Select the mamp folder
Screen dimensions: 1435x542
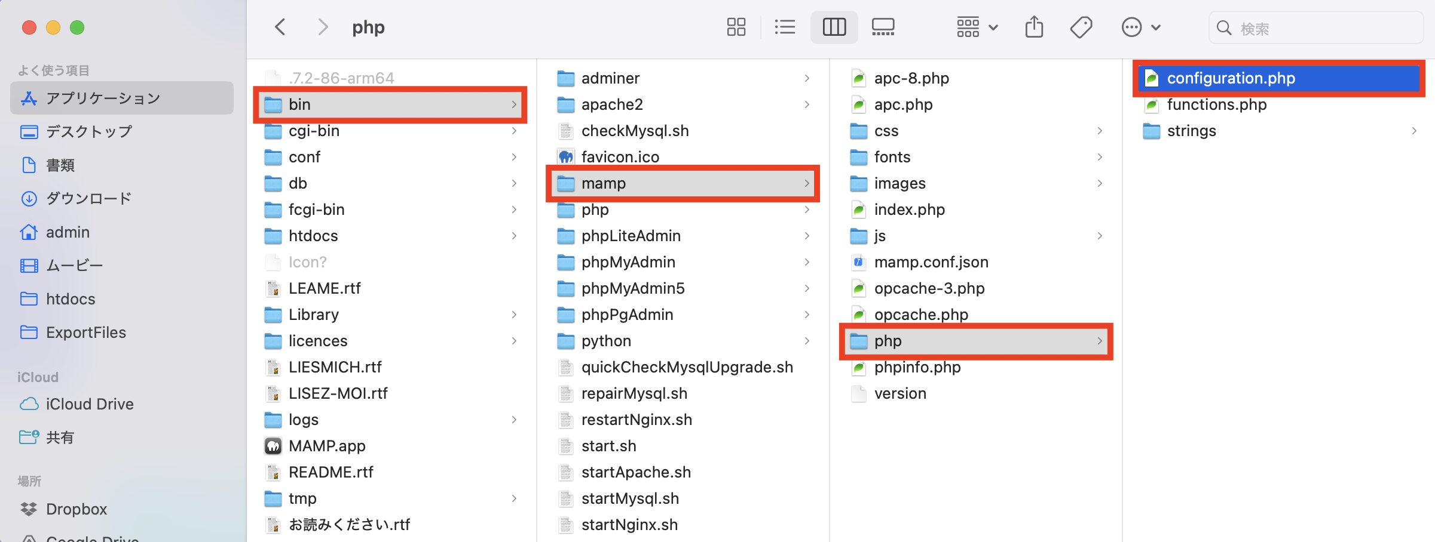(x=683, y=183)
